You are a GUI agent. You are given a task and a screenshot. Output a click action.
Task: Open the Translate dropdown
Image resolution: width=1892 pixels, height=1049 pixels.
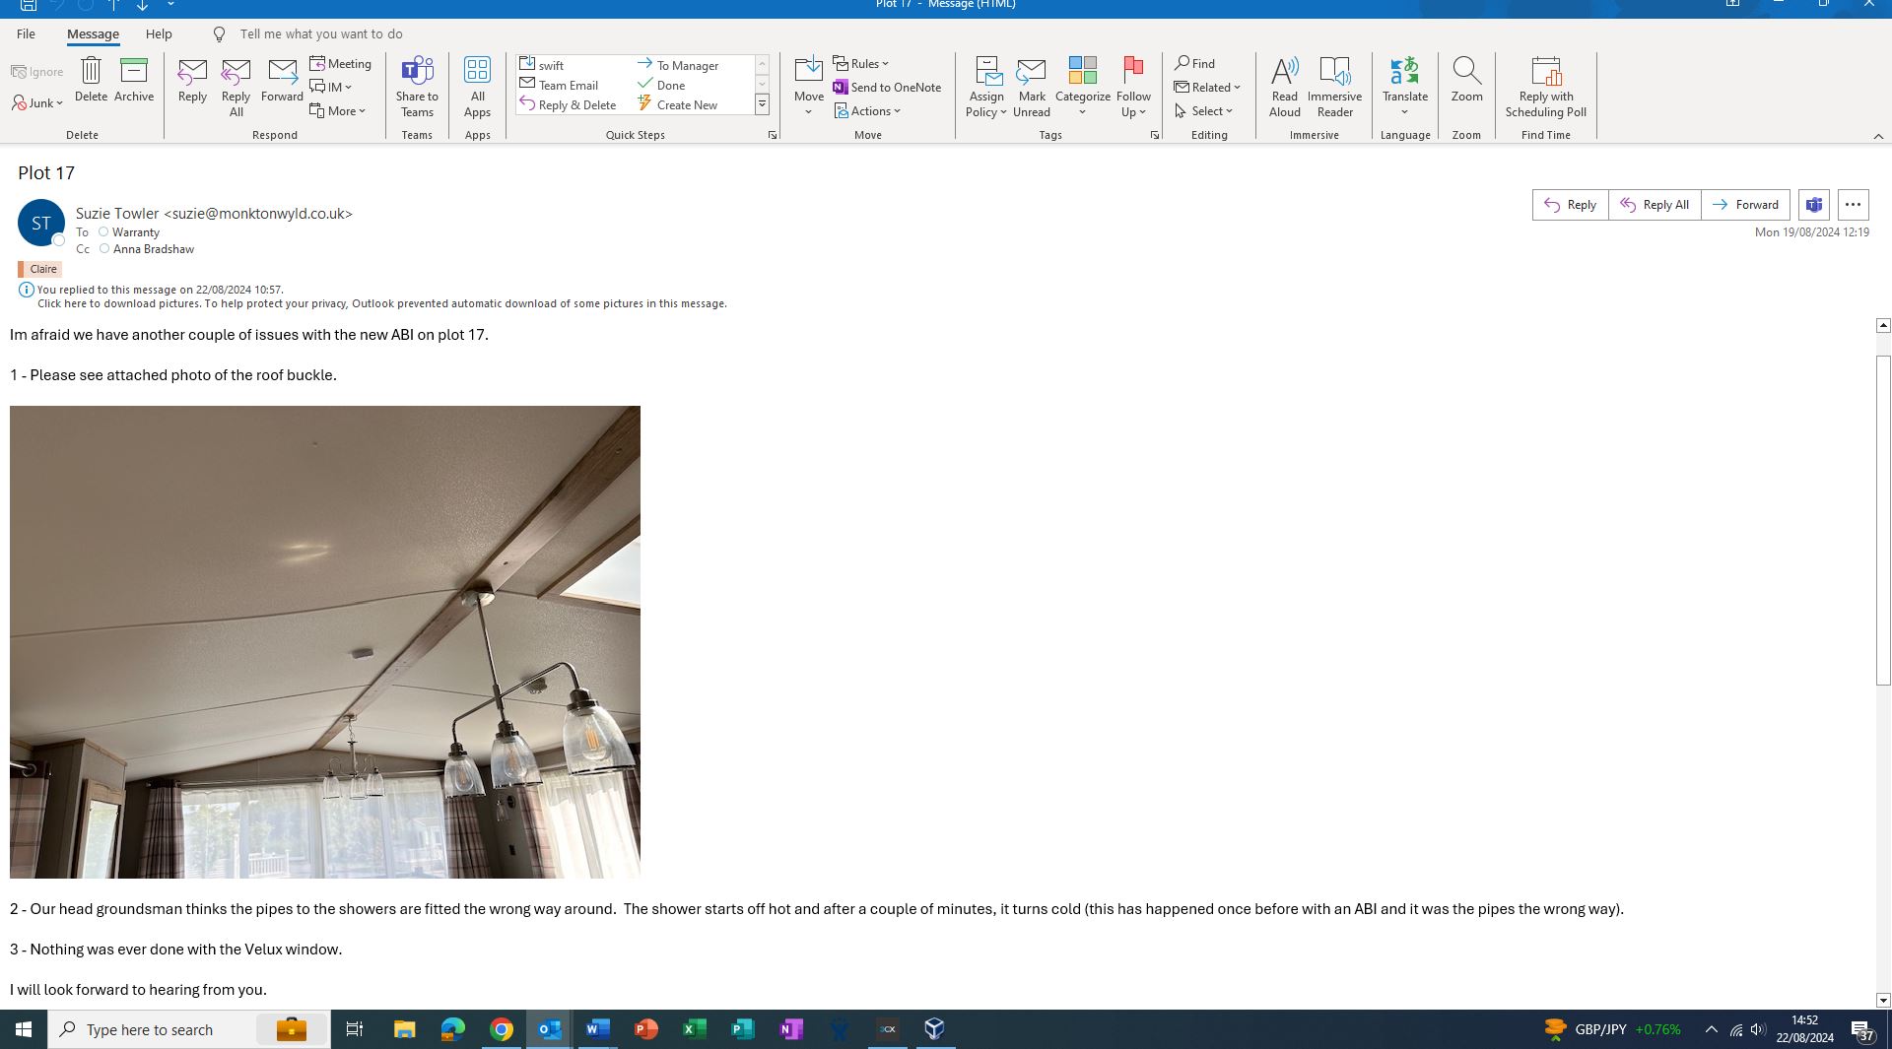(x=1404, y=87)
